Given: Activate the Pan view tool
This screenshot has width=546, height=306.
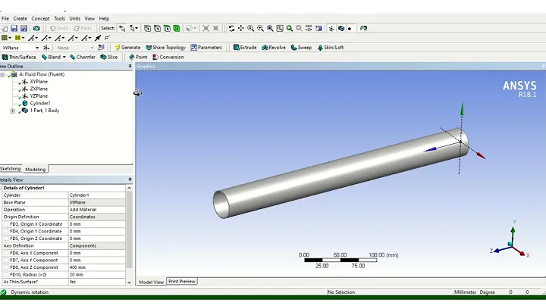Looking at the screenshot, I should pyautogui.click(x=241, y=28).
